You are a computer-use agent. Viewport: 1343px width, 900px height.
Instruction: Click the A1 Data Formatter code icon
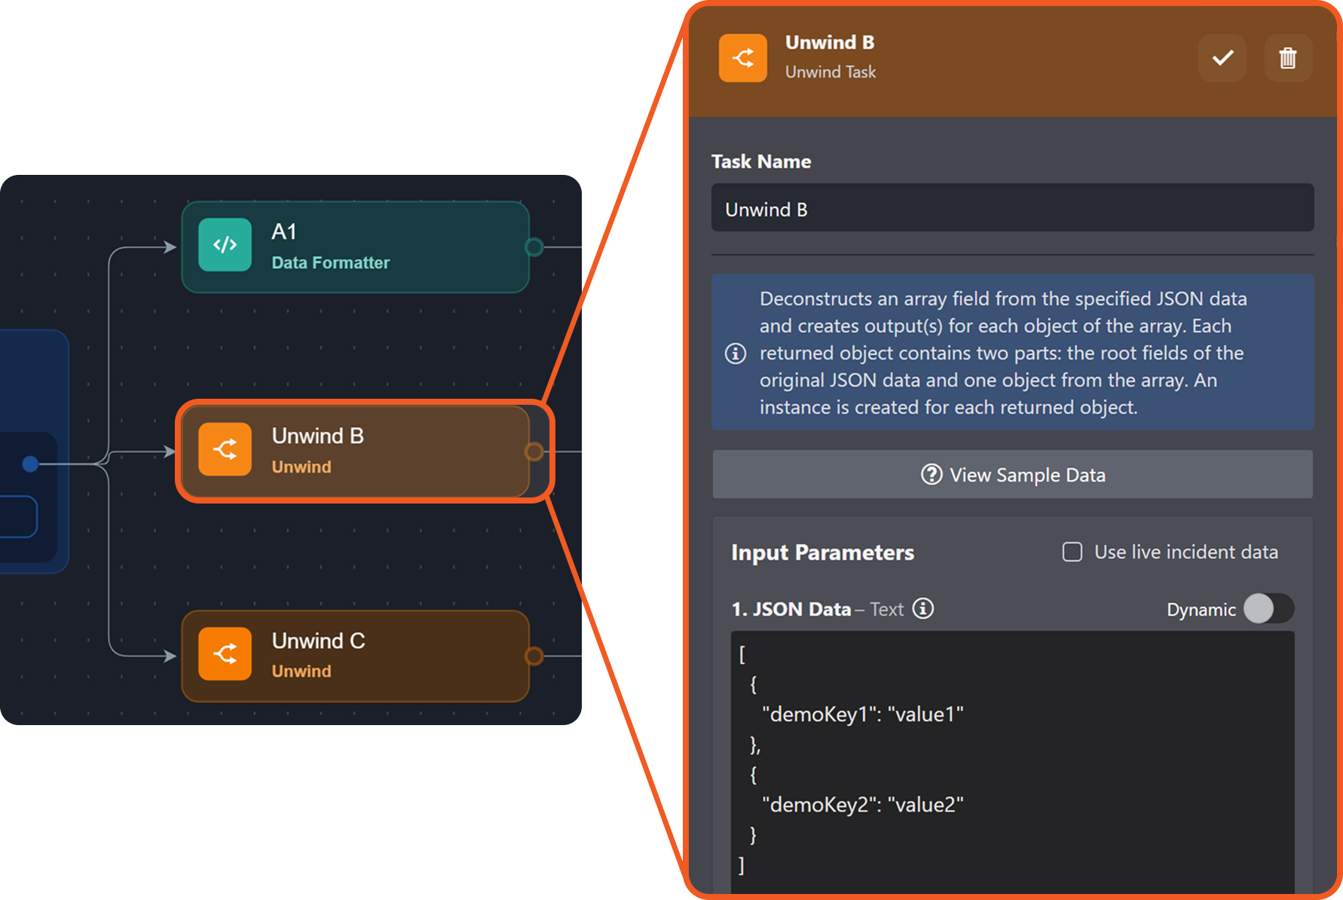225,245
